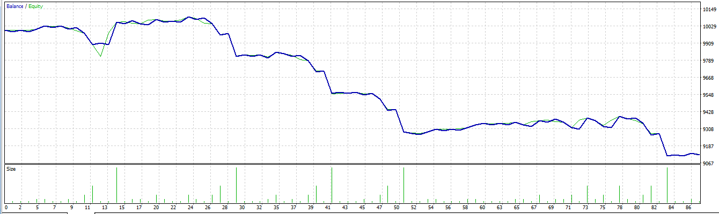Select the 9308 value on the balance axis
This screenshot has width=719, height=214.
pyautogui.click(x=708, y=129)
